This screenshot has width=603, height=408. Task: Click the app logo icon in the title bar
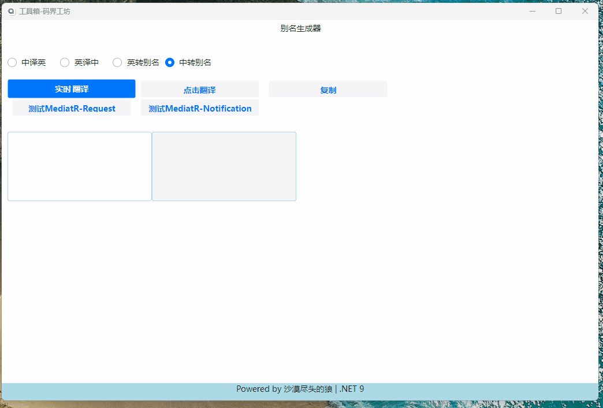[10, 11]
